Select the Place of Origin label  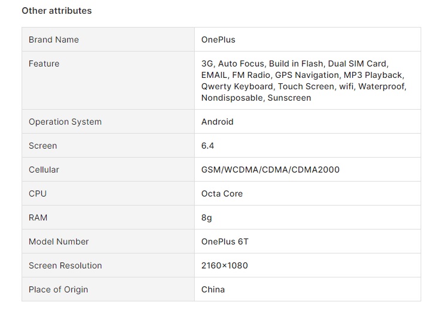(58, 289)
